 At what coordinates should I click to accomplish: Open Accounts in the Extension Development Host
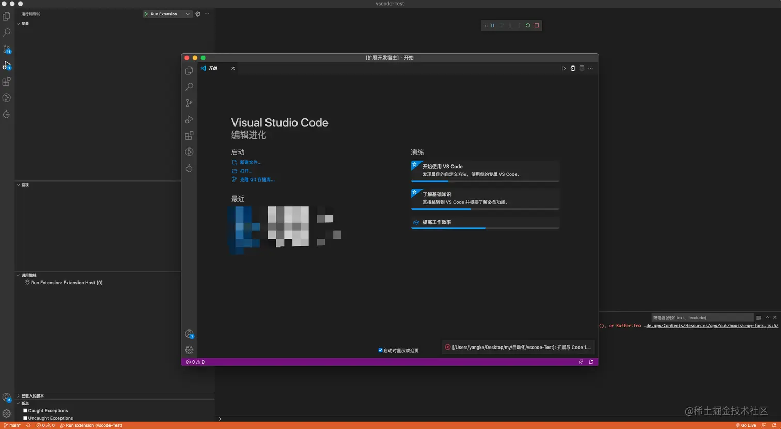coord(190,334)
